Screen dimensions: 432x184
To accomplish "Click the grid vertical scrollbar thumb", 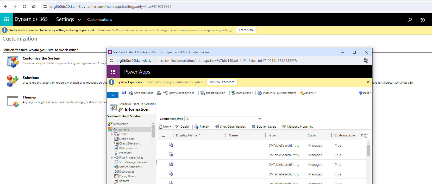I will tap(368, 150).
